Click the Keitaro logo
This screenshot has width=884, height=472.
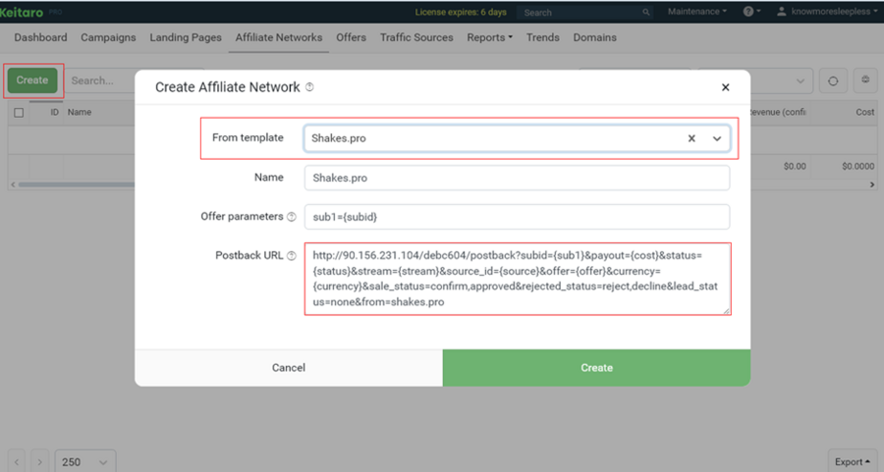pos(22,12)
